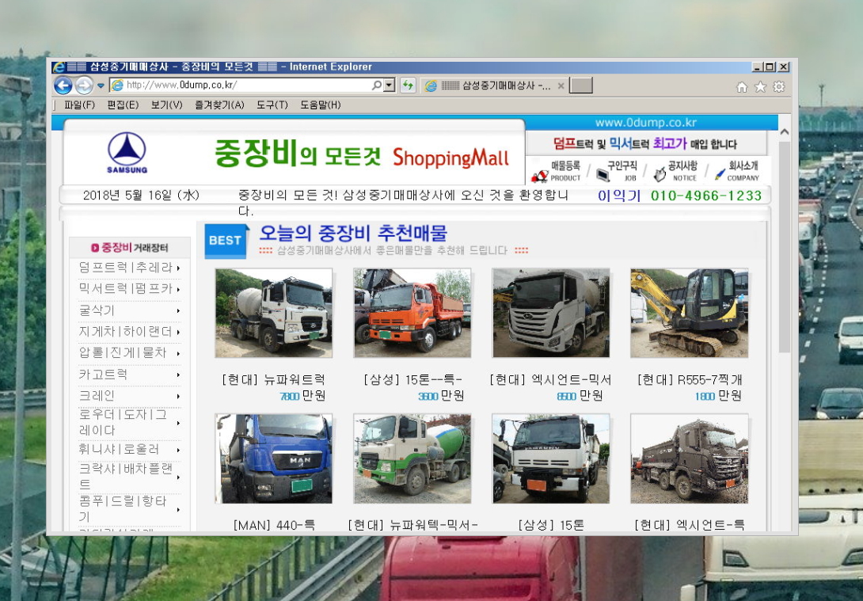Click the scroll up arrow of page

785,132
